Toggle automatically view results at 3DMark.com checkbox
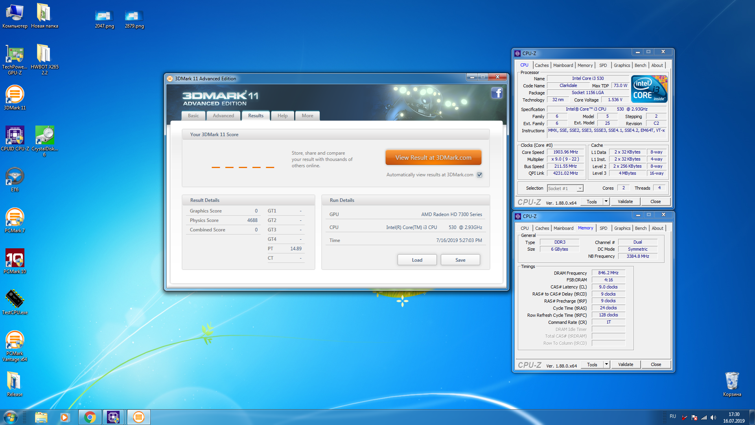755x425 pixels. coord(479,175)
